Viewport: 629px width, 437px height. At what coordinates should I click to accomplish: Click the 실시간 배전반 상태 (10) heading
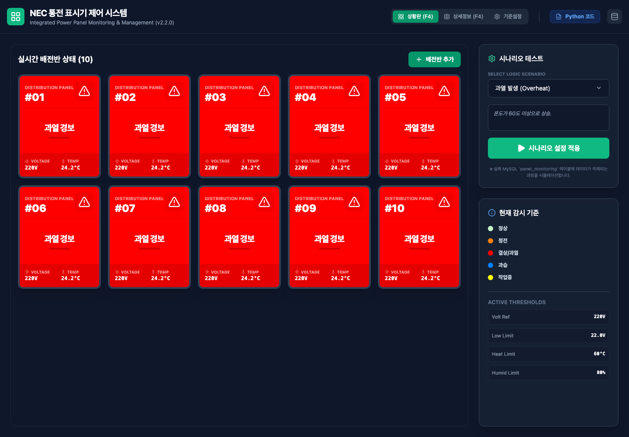(55, 59)
